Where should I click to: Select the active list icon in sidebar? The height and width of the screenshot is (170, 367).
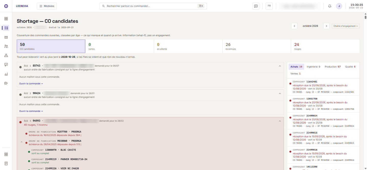[6, 28]
